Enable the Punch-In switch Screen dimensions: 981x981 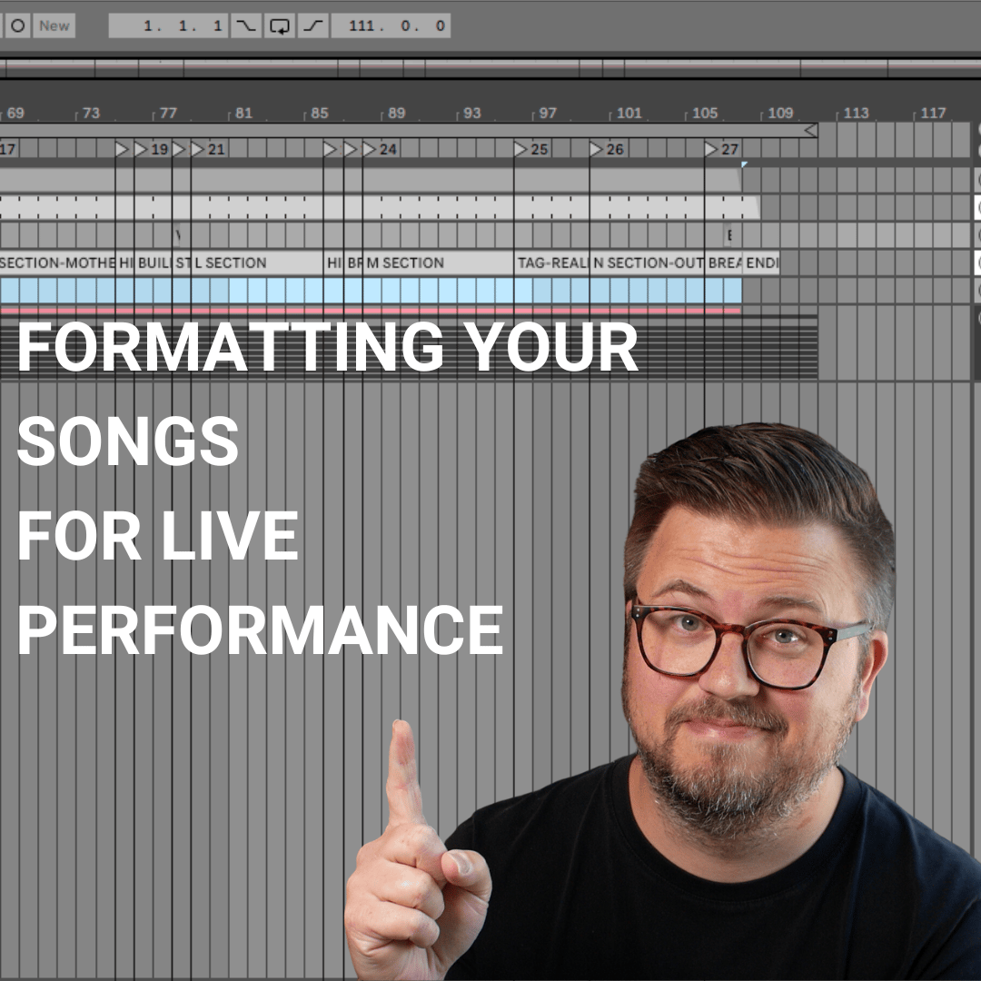click(246, 25)
